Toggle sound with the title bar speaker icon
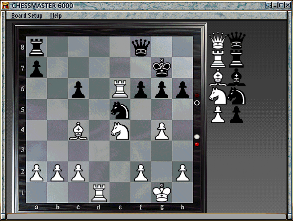The image size is (293, 221). click(268, 5)
